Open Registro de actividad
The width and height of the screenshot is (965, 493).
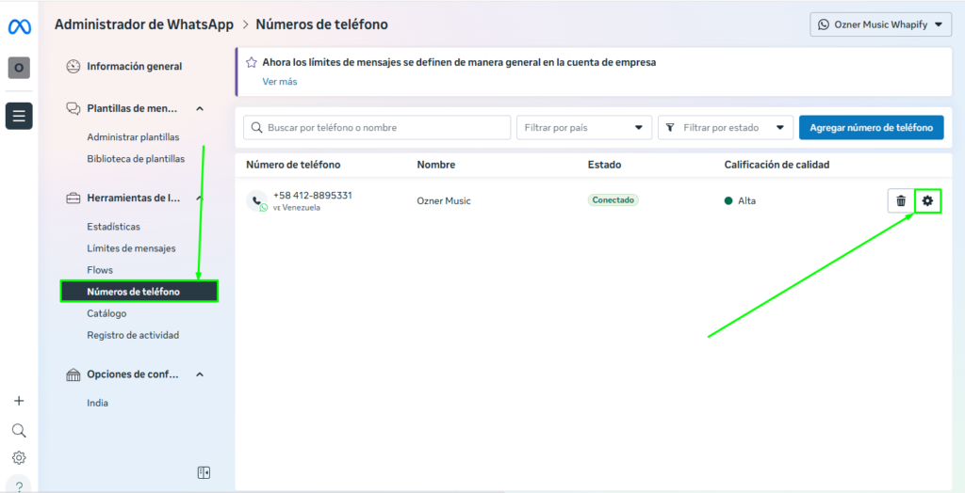pyautogui.click(x=133, y=336)
